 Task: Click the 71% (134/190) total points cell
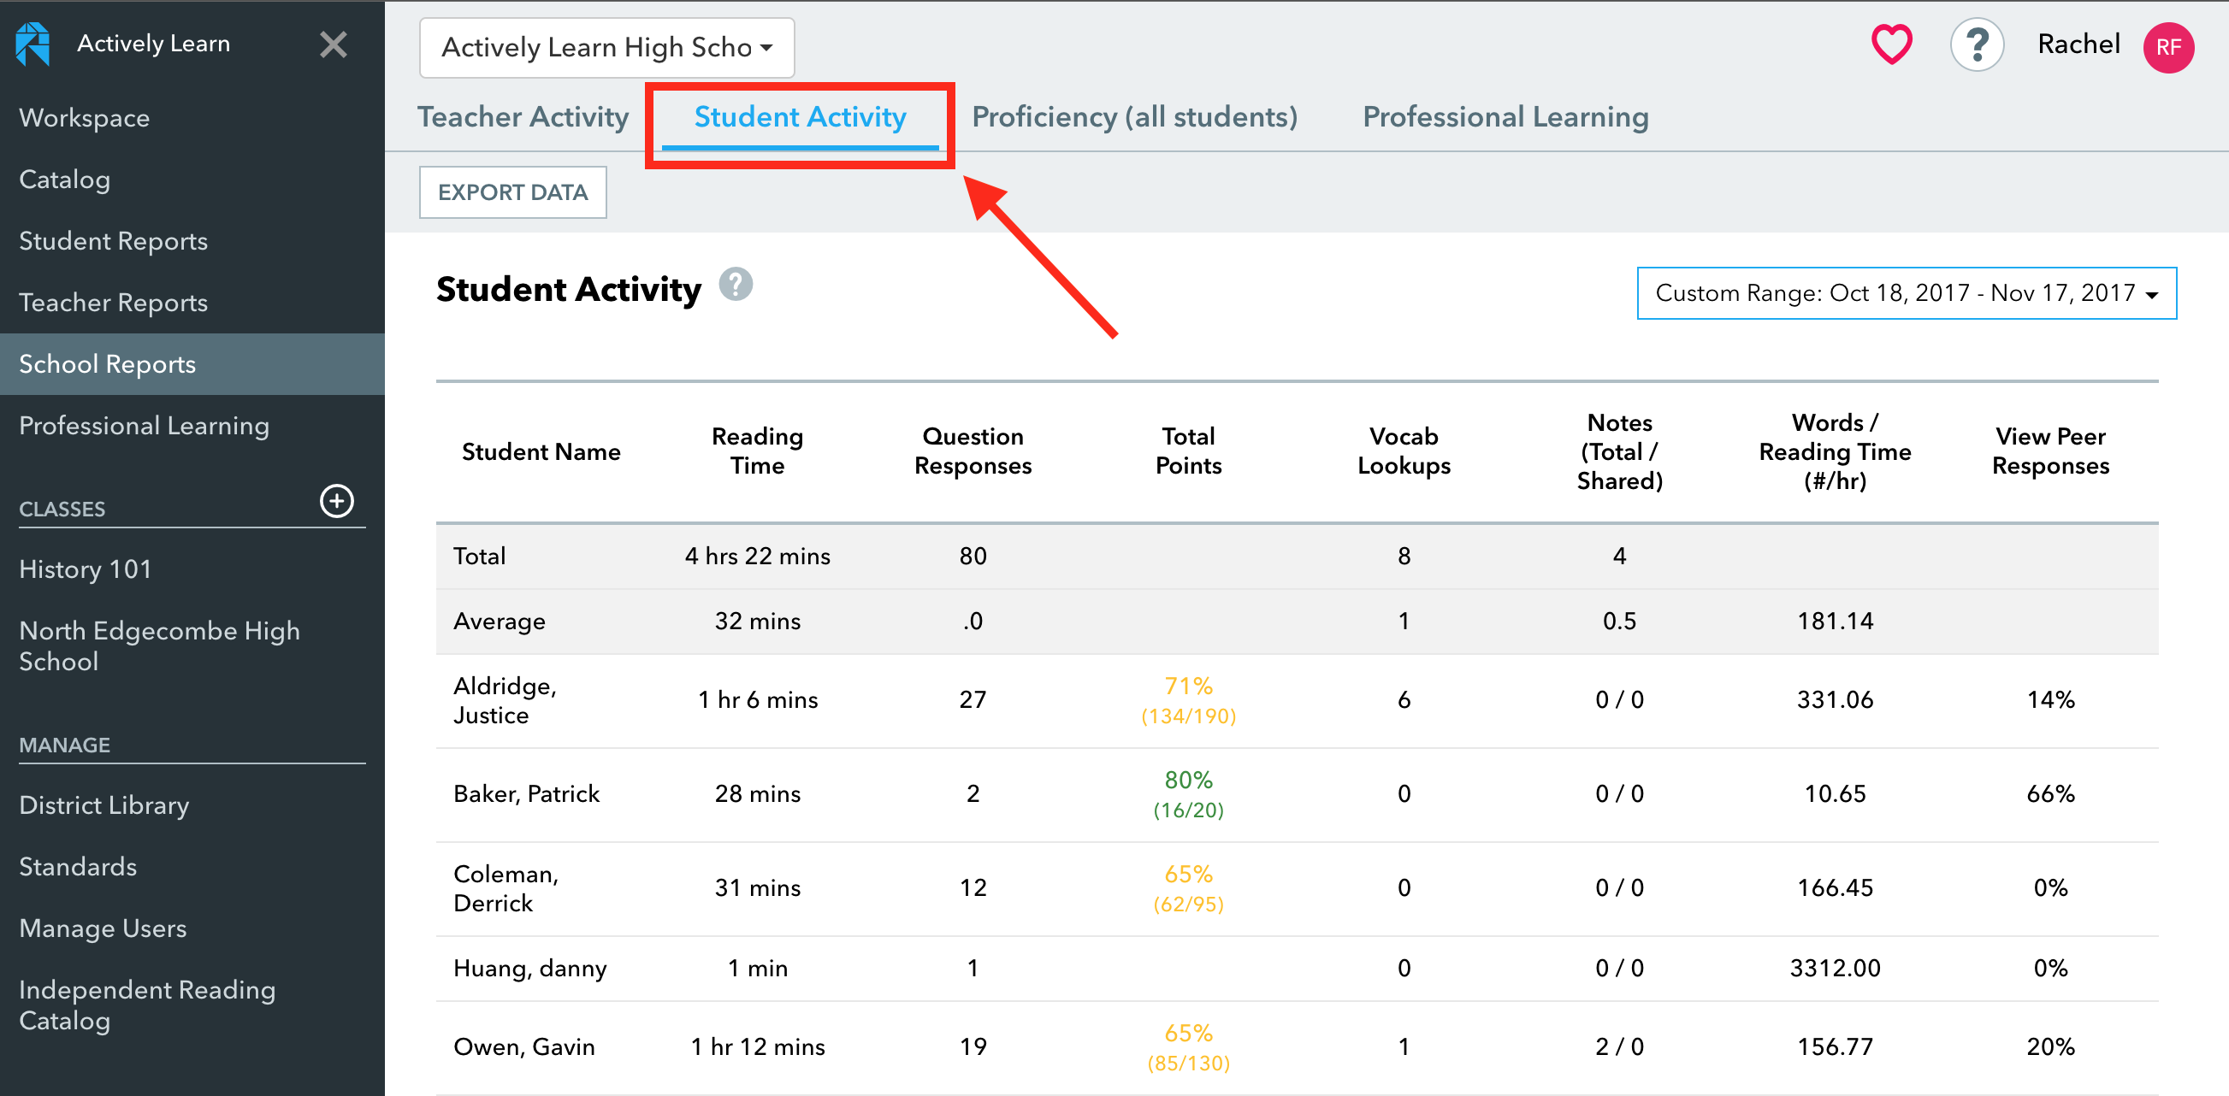[x=1188, y=701]
